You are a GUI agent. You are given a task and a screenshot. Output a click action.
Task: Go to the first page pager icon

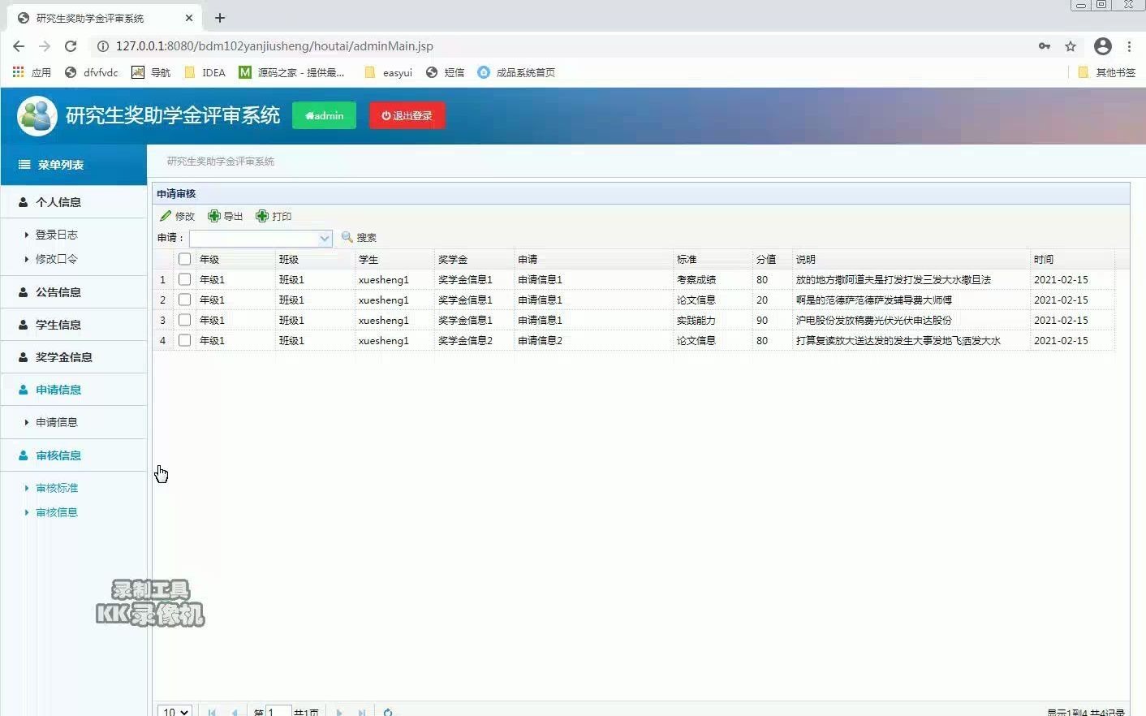[212, 712]
